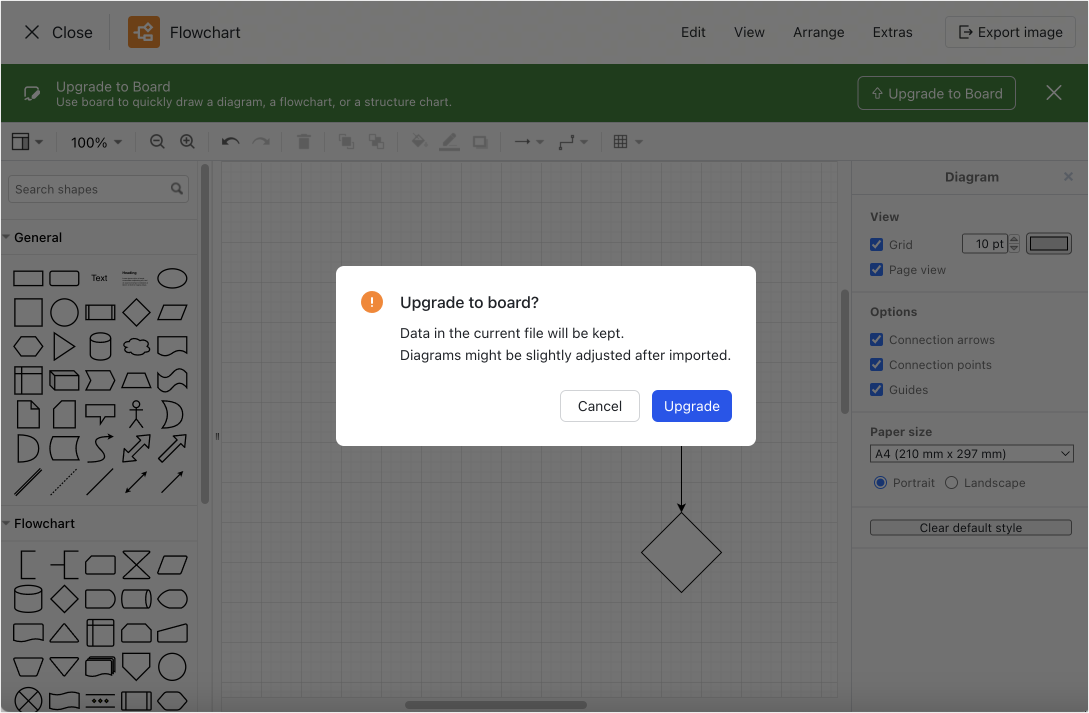Confirm with the blue Upgrade button

(692, 406)
